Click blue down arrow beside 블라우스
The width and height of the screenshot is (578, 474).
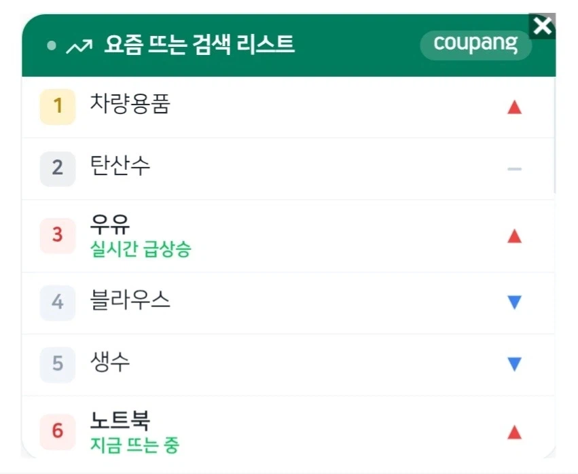coord(514,302)
